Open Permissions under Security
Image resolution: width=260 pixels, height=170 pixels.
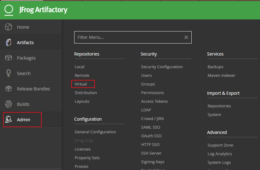click(152, 93)
